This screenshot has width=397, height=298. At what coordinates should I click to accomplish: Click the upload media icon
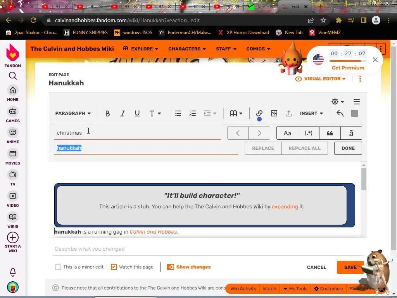288,113
